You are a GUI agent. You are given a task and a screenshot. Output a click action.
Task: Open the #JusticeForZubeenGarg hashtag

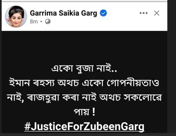click(x=84, y=127)
